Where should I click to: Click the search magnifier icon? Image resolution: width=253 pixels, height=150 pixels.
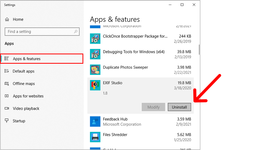point(76,32)
